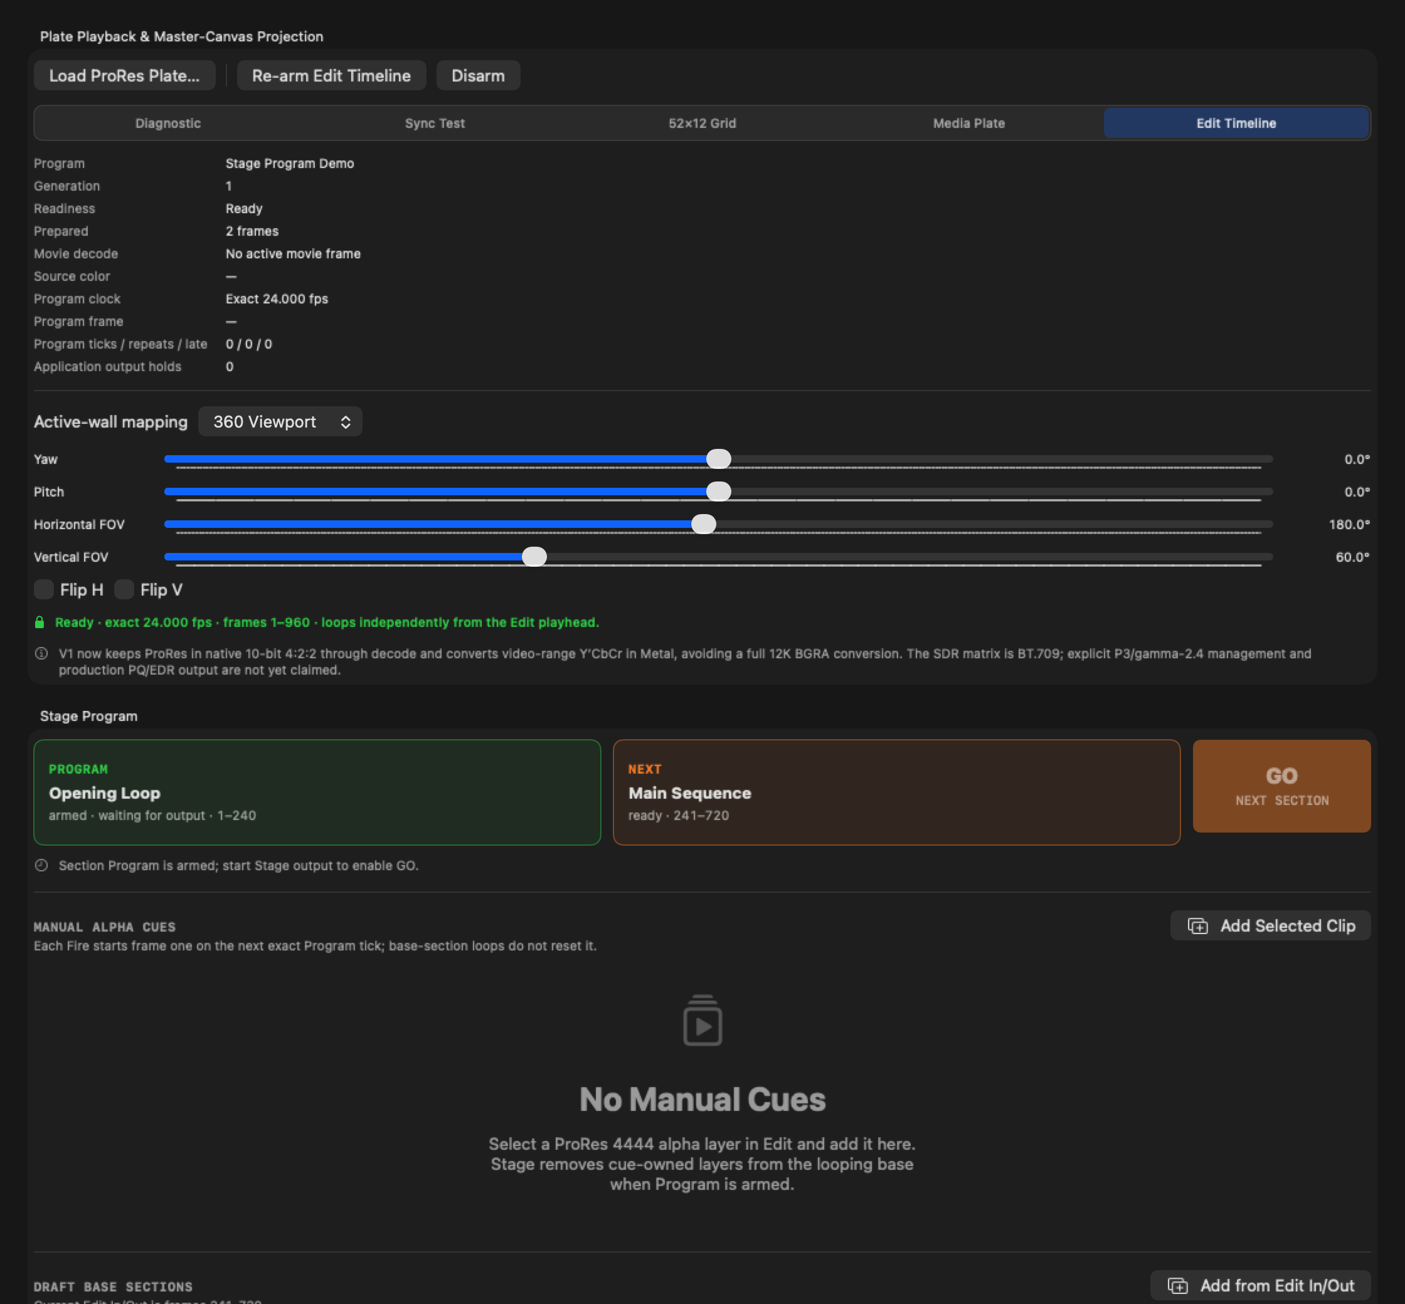
Task: Click the 0.0° Yaw value readout
Action: pyautogui.click(x=1357, y=460)
